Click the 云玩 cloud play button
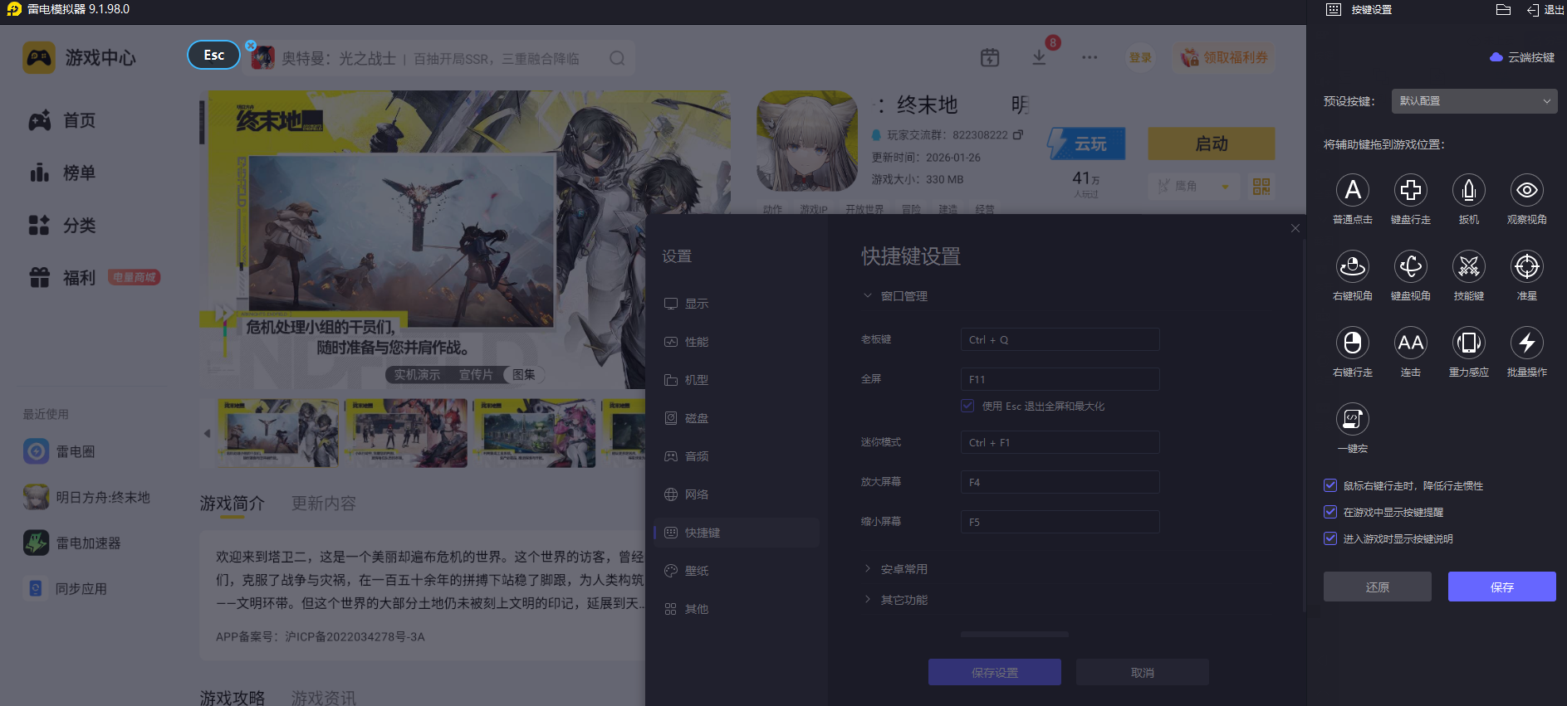 click(1086, 144)
